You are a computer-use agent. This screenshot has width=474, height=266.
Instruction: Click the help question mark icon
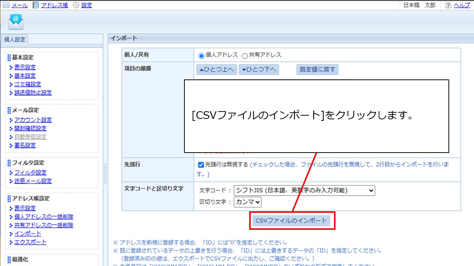point(448,5)
